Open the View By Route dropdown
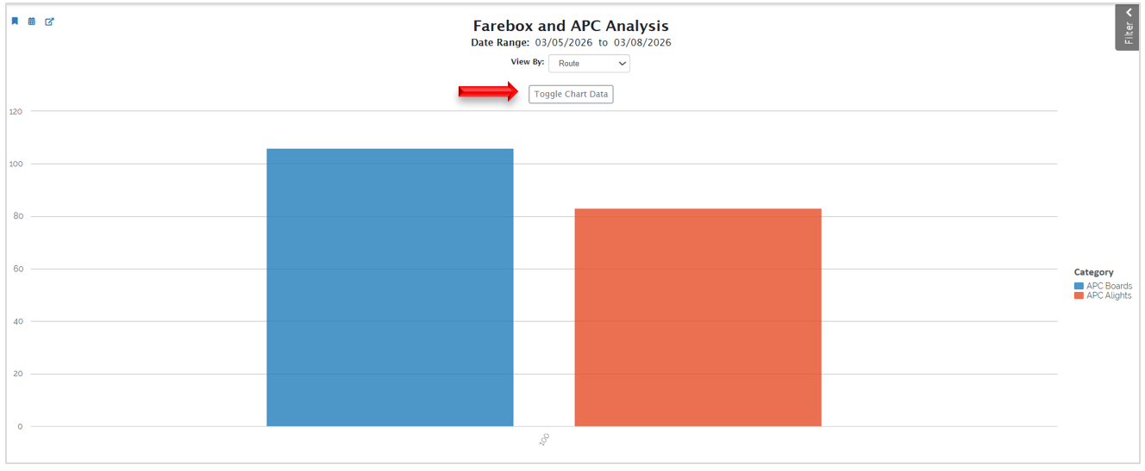1145x471 pixels. pos(589,64)
